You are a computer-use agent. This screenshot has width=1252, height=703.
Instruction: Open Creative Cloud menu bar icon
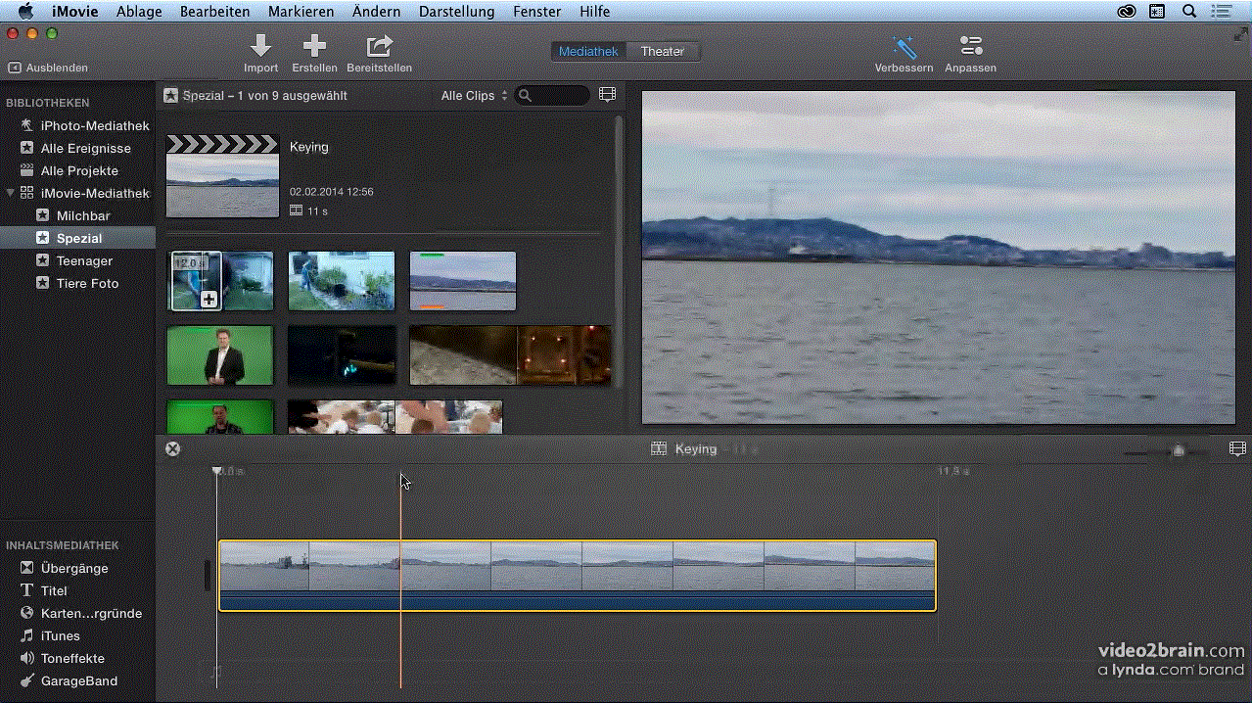pyautogui.click(x=1127, y=12)
